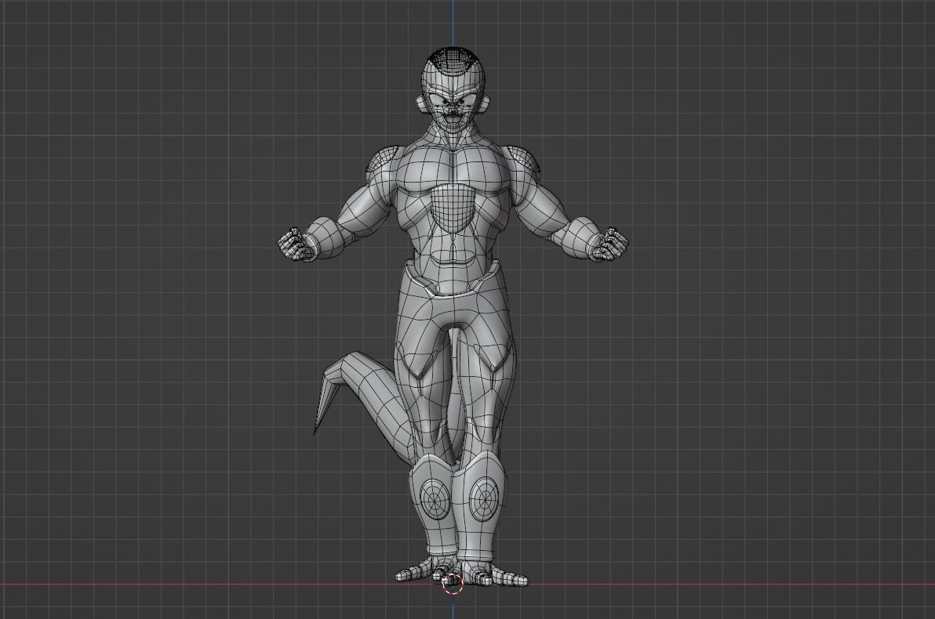This screenshot has height=619, width=935.
Task: Click the clenched fist on the viewer's left side
Action: coord(295,243)
